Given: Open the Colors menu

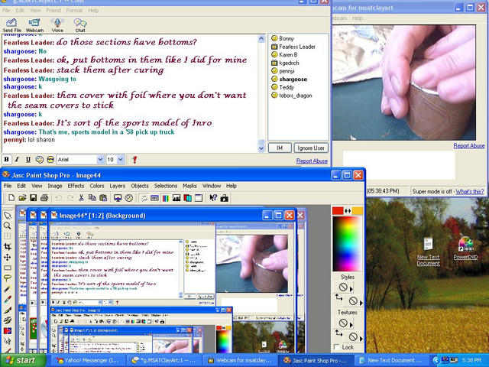Looking at the screenshot, I should pos(97,186).
